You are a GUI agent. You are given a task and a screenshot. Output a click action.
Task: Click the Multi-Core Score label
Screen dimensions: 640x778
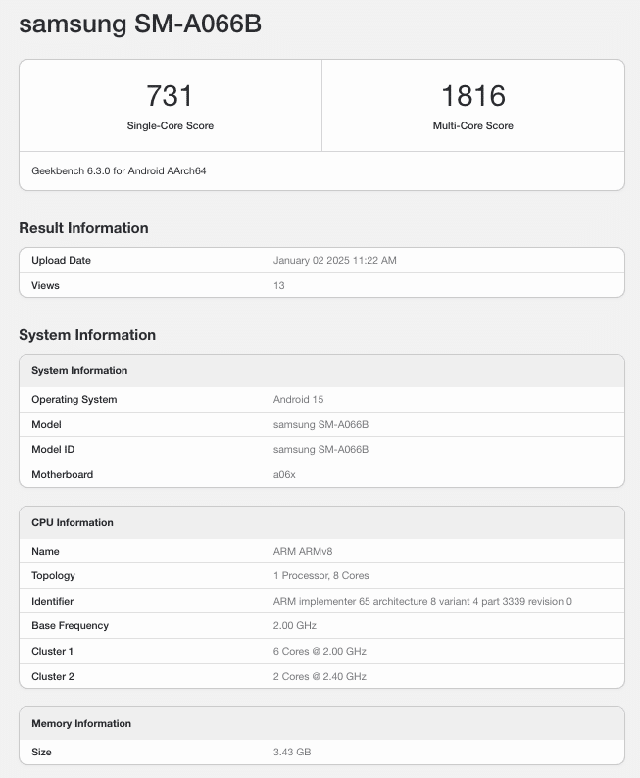[x=472, y=126]
